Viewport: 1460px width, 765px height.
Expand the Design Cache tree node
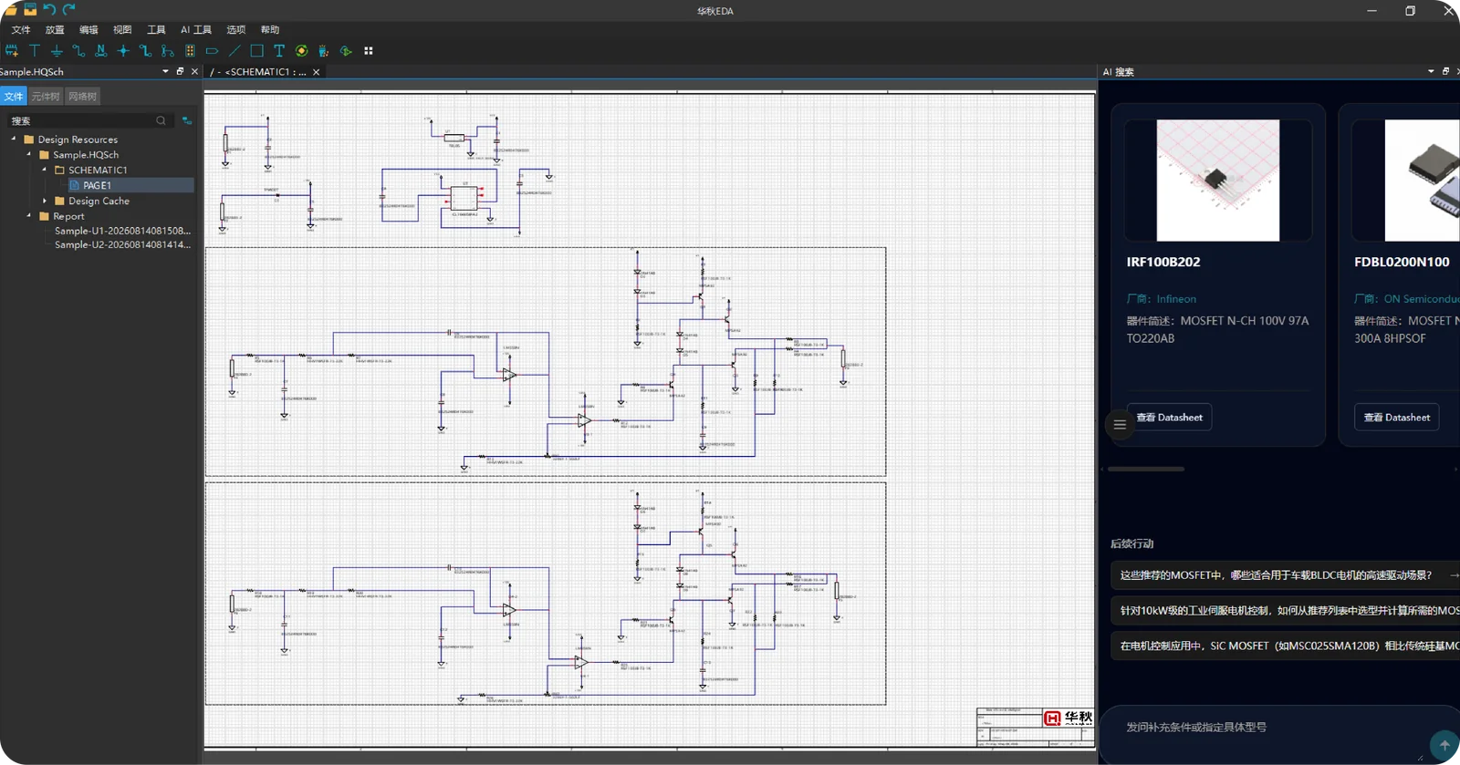coord(45,201)
